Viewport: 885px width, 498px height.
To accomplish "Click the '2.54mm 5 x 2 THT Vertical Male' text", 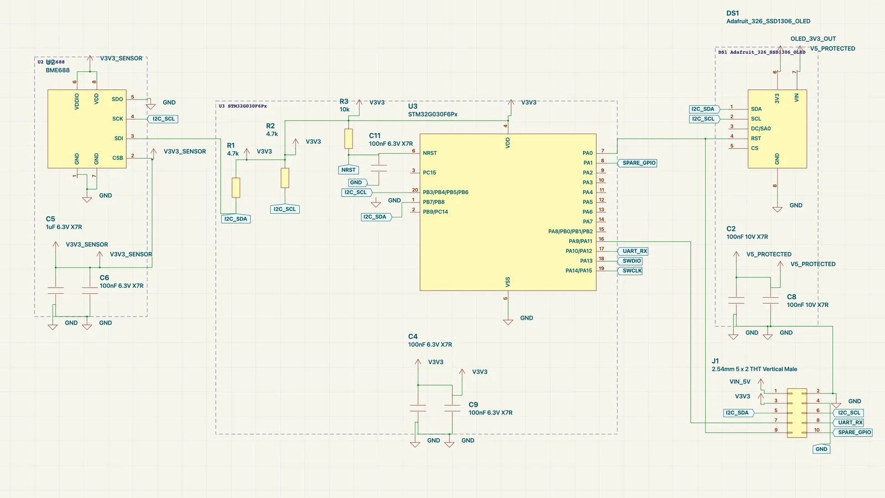I will (x=754, y=369).
